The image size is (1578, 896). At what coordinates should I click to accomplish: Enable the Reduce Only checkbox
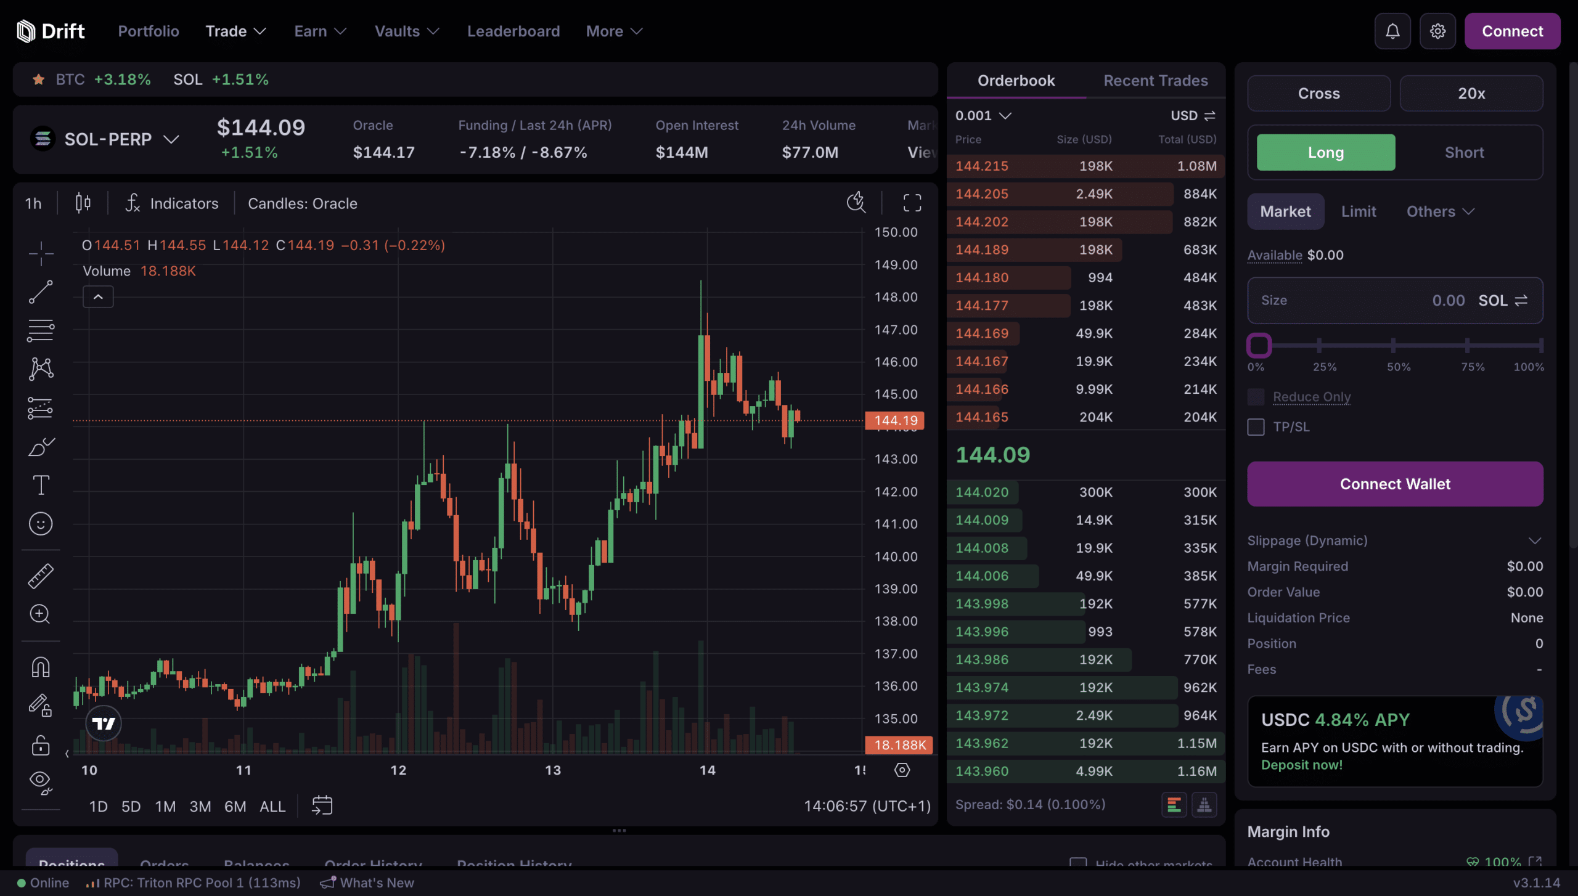(1256, 397)
